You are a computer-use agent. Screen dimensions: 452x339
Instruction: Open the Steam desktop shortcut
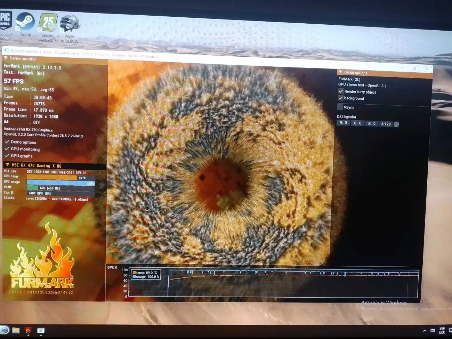point(25,24)
